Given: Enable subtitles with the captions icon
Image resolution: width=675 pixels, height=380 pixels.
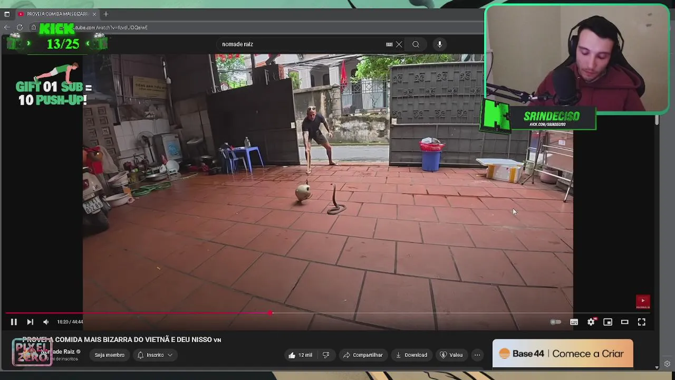Looking at the screenshot, I should coord(574,322).
